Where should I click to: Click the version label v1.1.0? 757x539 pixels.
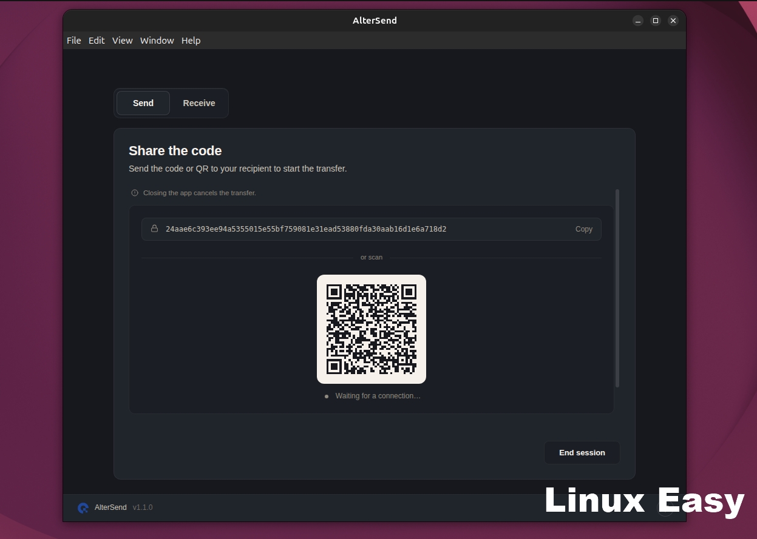click(x=143, y=507)
